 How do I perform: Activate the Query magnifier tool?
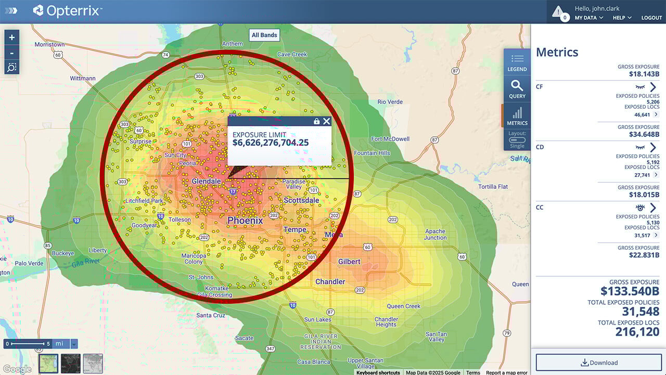[517, 90]
